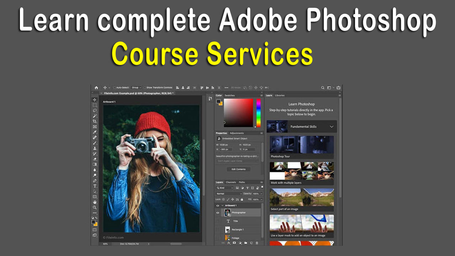Switch to the Swatches tab
This screenshot has height=256, width=455.
(x=230, y=96)
